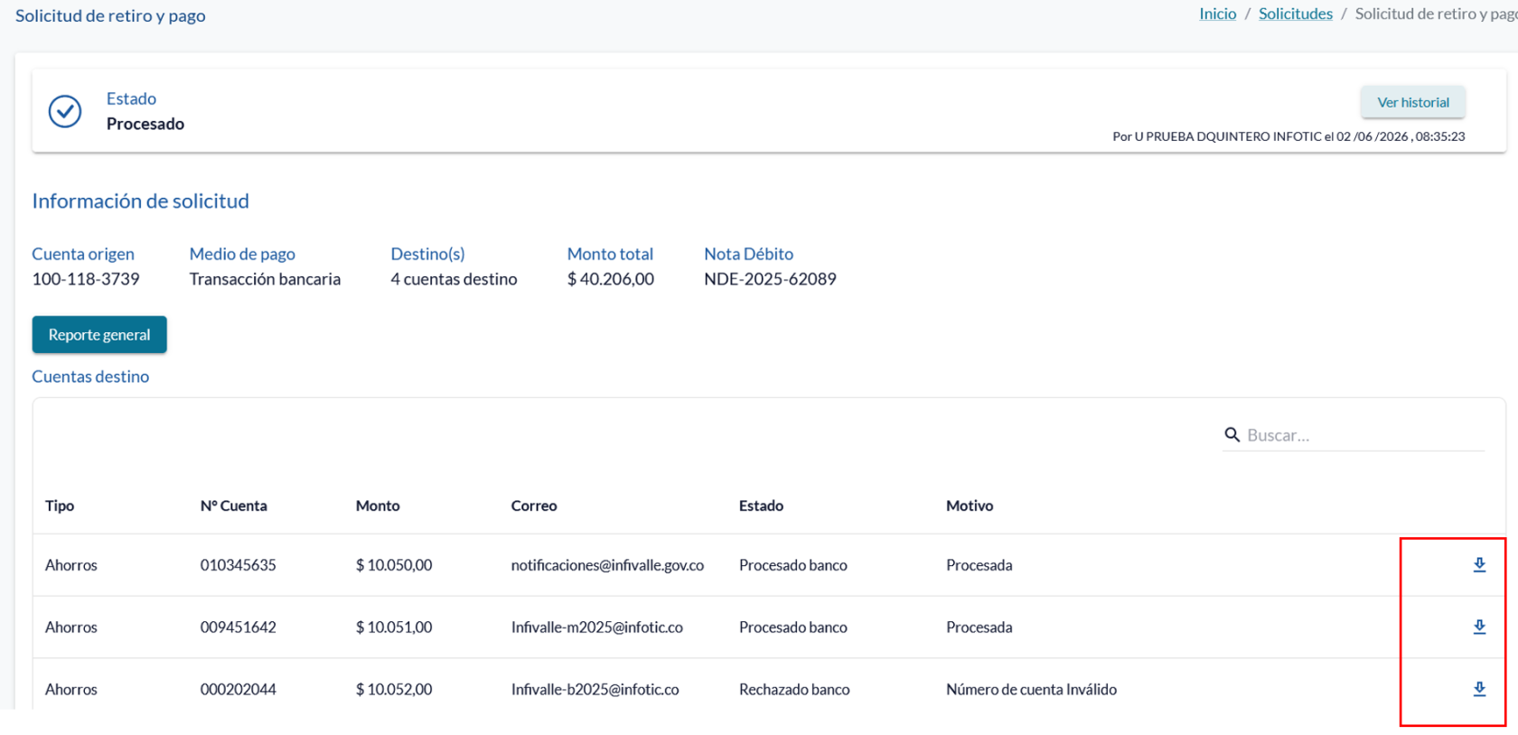Download receipt for account 009451642
Screen dimensions: 1518x735
[1479, 627]
